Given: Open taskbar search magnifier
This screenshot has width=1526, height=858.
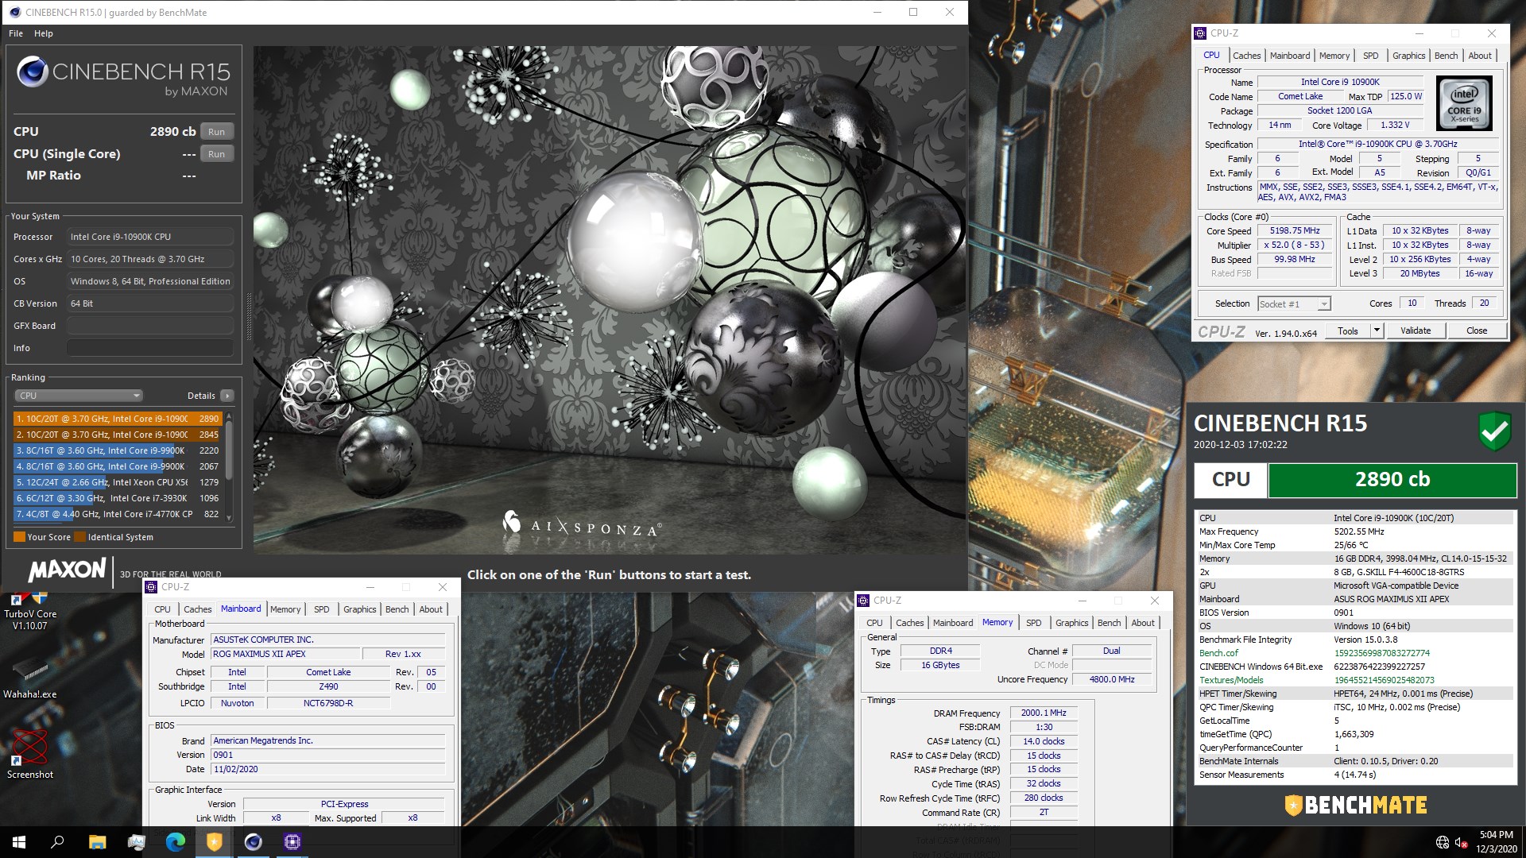Looking at the screenshot, I should pyautogui.click(x=57, y=842).
